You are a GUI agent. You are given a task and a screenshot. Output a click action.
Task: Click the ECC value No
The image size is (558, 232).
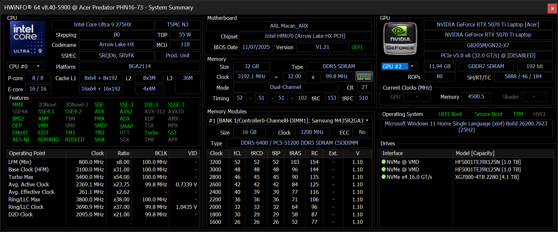362,132
